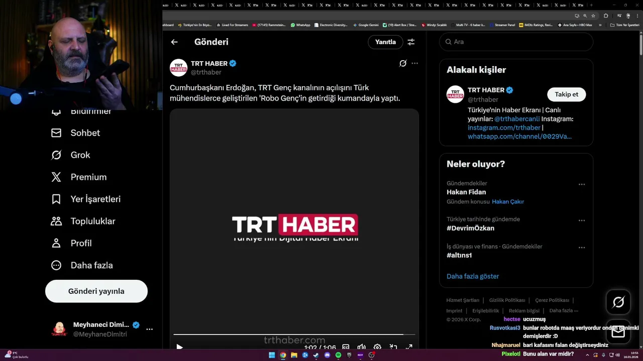
Task: Open the Tüm Yer İşaretleri bookmarks folder
Action: pyautogui.click(x=624, y=25)
